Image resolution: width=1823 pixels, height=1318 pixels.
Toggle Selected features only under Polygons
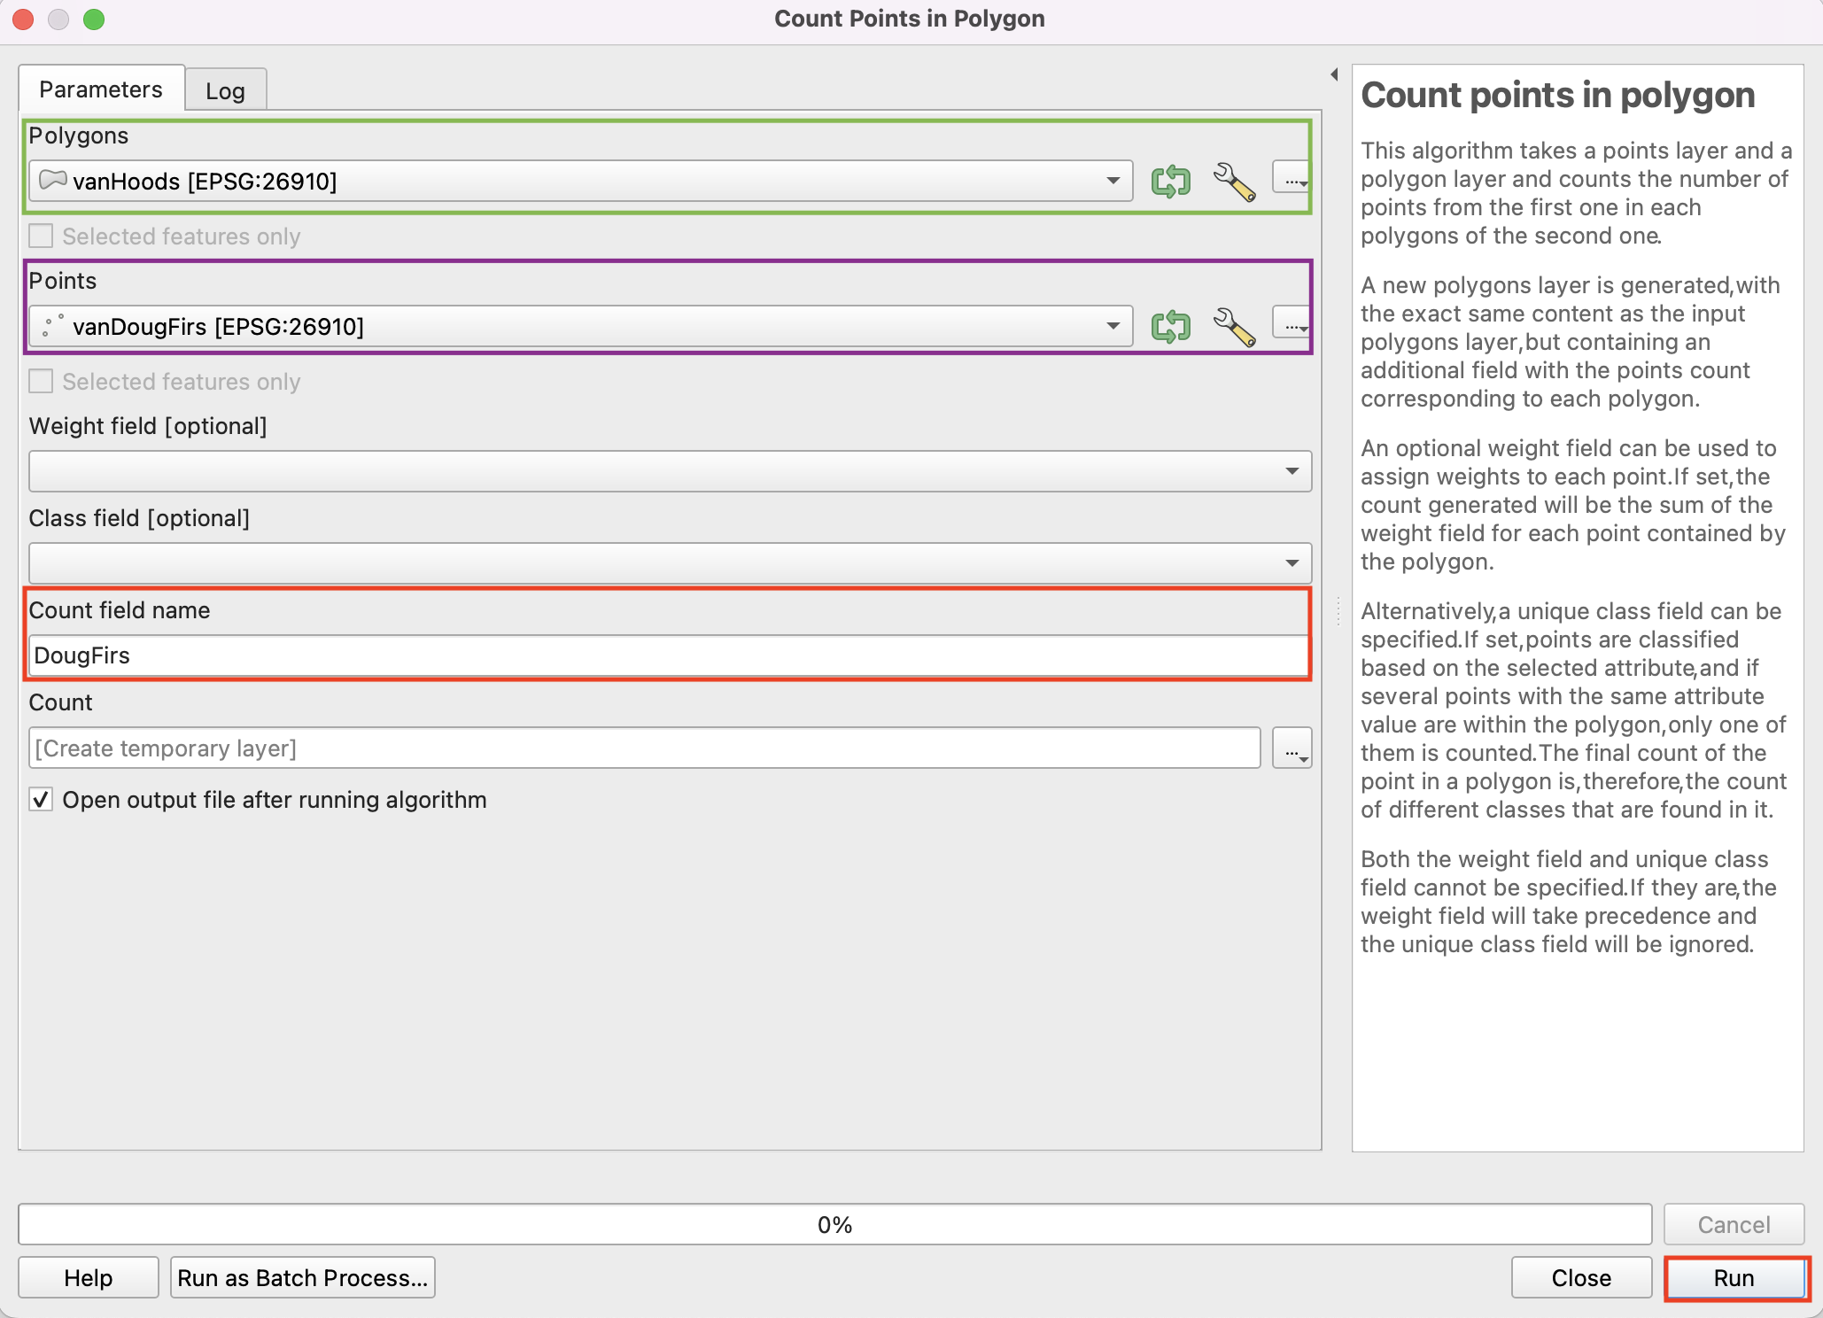coord(41,236)
